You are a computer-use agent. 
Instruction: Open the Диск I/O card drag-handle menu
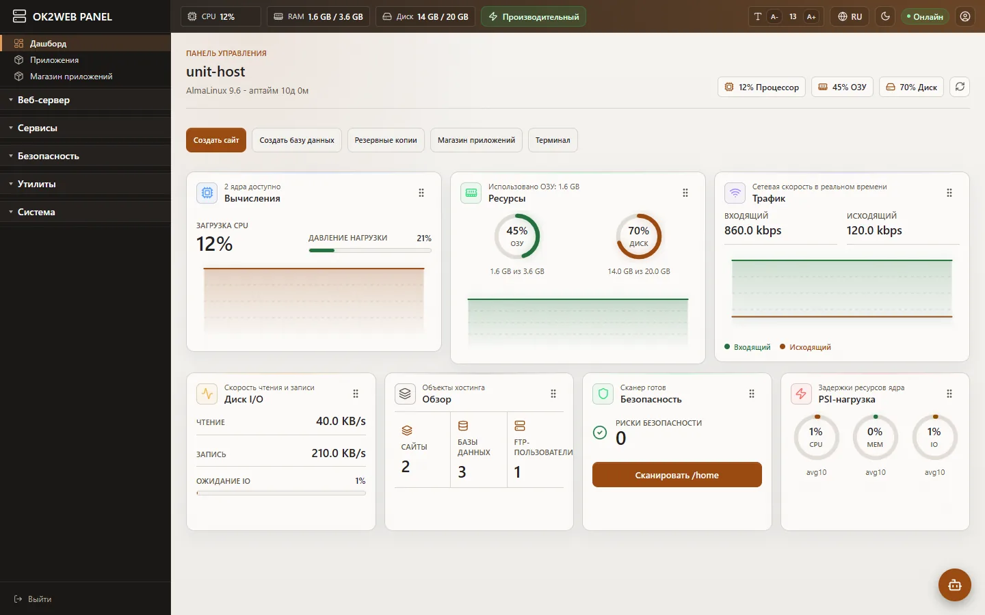click(x=356, y=394)
